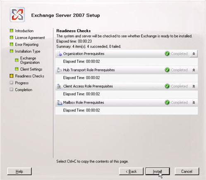Go to the Installation Type step
This screenshot has width=206, height=180.
(x=28, y=51)
